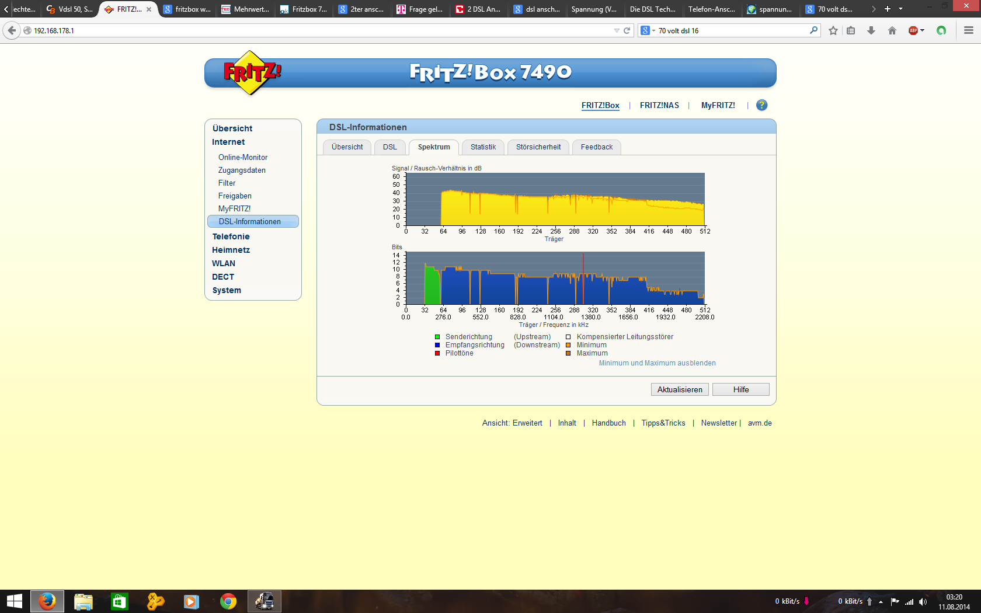
Task: Select the Übersicht tab in DSL-Informationen
Action: pos(347,147)
